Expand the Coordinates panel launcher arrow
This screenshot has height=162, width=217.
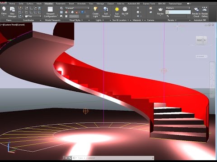tap(40, 20)
